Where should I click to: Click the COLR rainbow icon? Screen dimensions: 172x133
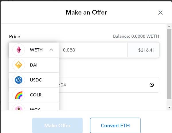(x=19, y=95)
